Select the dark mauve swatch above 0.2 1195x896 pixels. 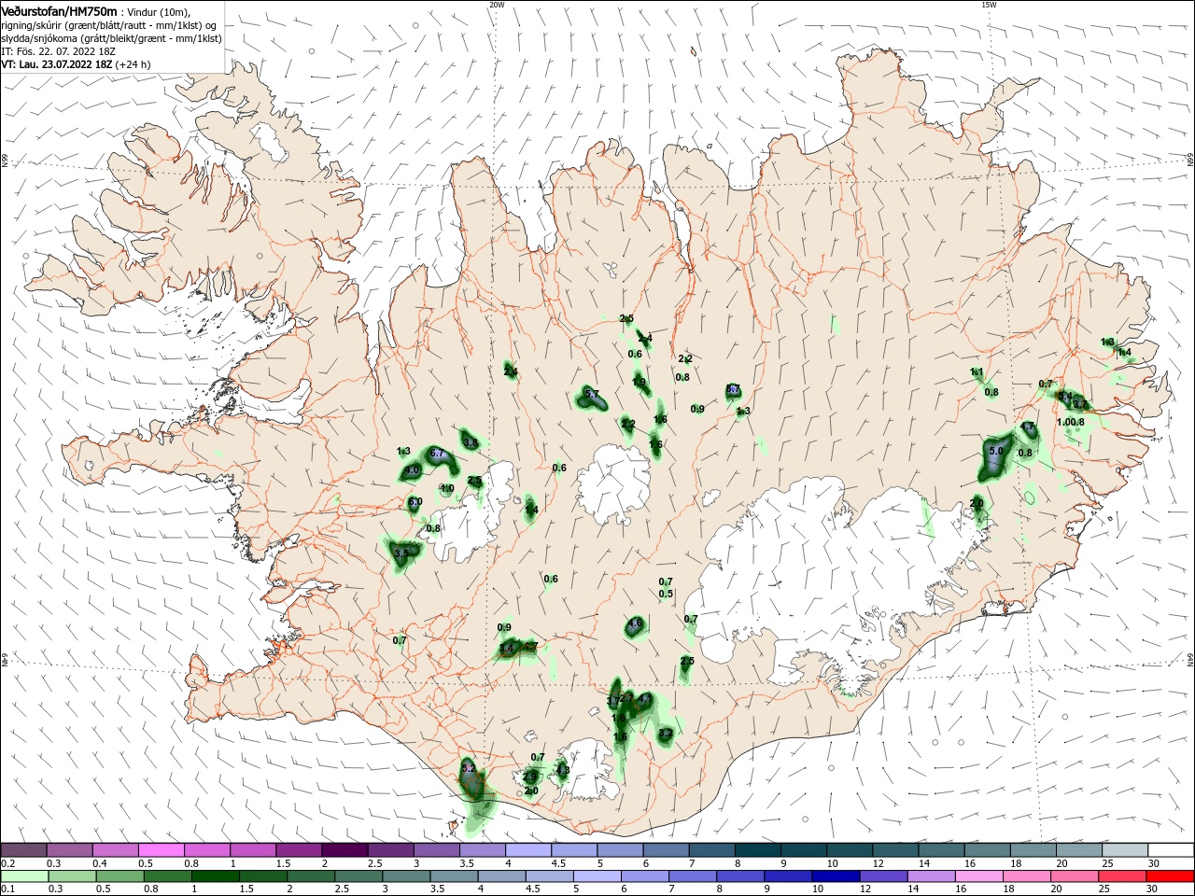pos(23,850)
